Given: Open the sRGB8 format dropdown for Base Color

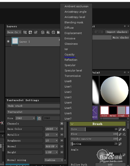Looking at the screenshot, I should (51, 129).
